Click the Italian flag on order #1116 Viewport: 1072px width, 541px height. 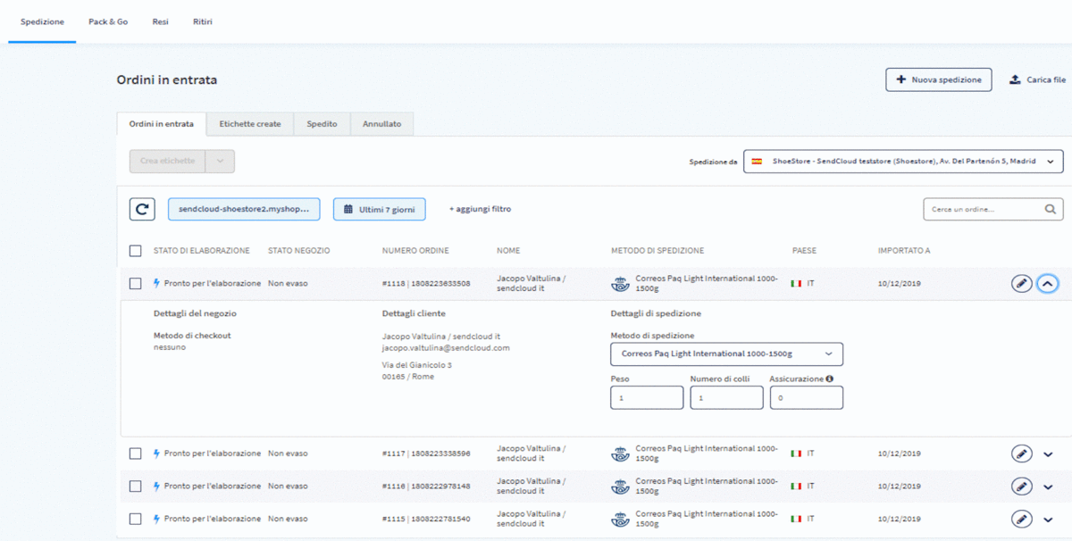click(796, 487)
